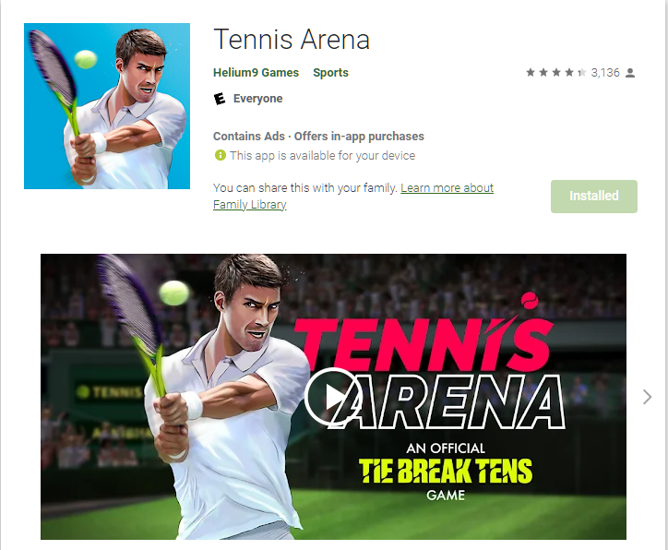The height and width of the screenshot is (550, 668).
Task: Click the available for your device text
Action: tap(322, 156)
